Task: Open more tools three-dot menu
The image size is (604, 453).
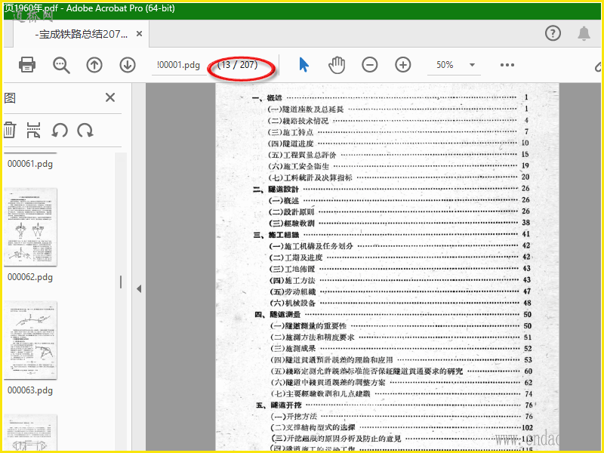Action: [507, 65]
